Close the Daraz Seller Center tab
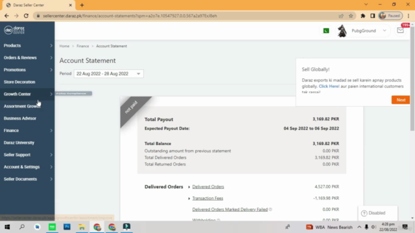 point(71,5)
